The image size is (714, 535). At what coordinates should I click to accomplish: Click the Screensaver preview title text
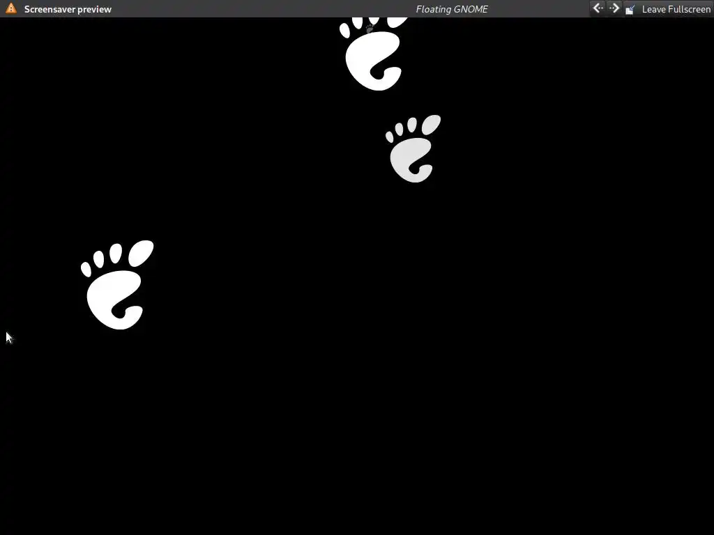tap(68, 9)
